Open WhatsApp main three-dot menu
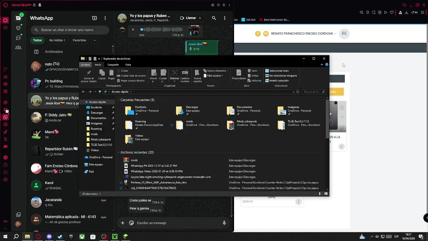The height and width of the screenshot is (241, 428). (x=105, y=18)
